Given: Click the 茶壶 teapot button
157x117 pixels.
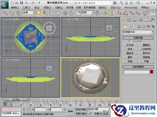Looking at the screenshot, I should coord(130,61).
